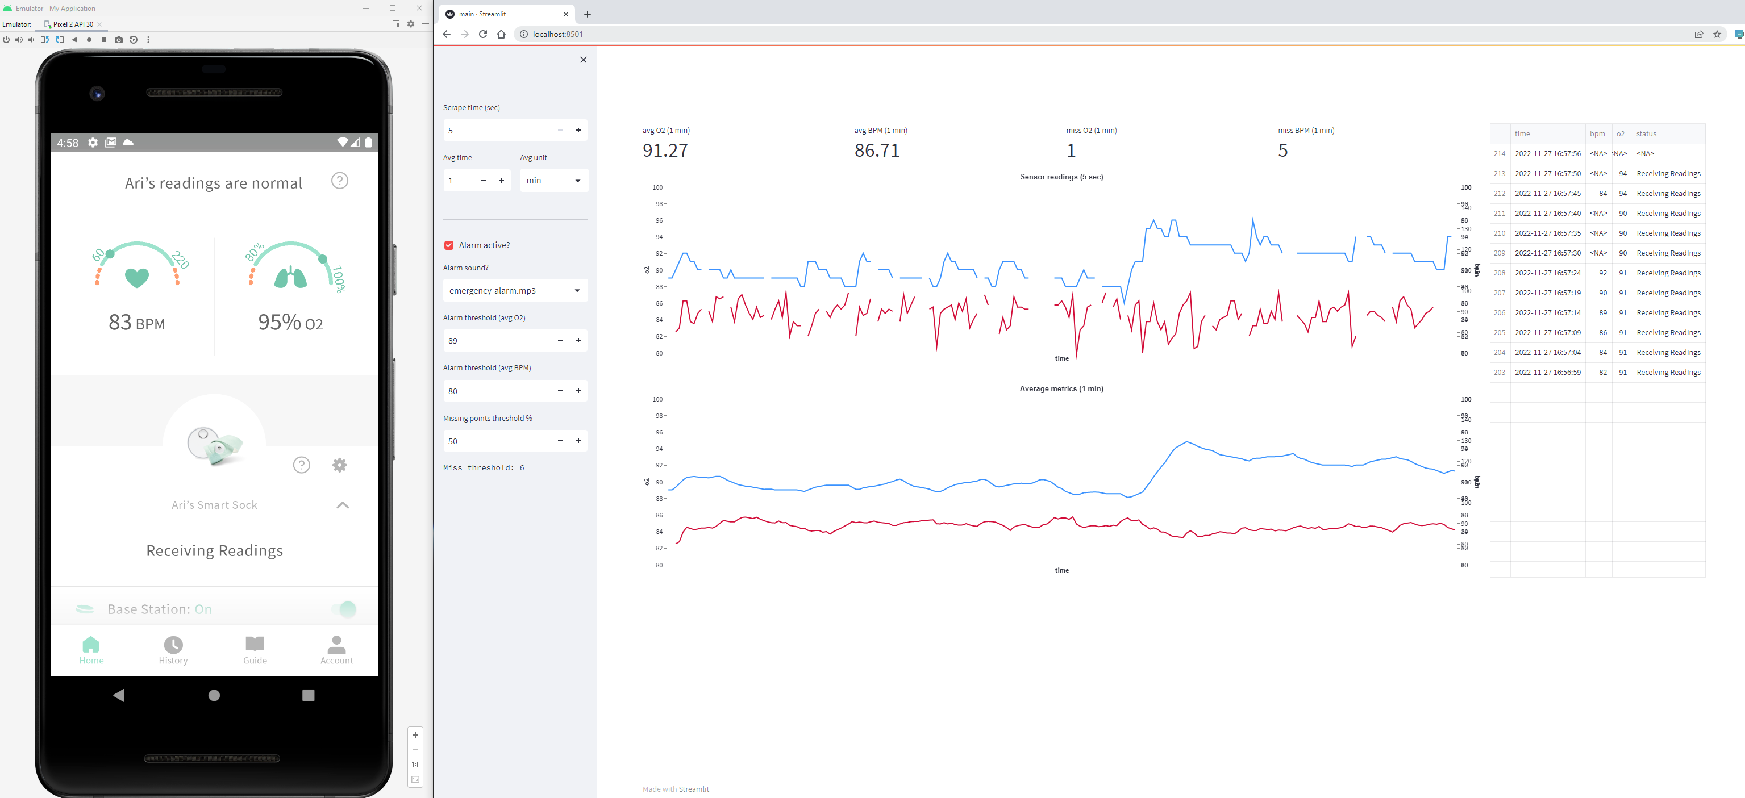Bookmark page with star icon
This screenshot has width=1745, height=798.
1717,35
